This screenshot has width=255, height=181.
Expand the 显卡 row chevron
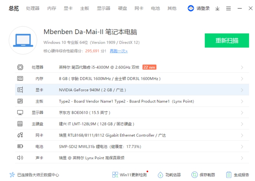(242, 90)
